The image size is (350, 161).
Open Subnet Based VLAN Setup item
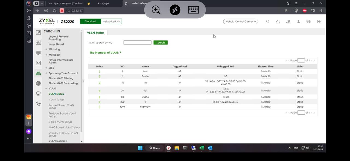tap(61, 106)
